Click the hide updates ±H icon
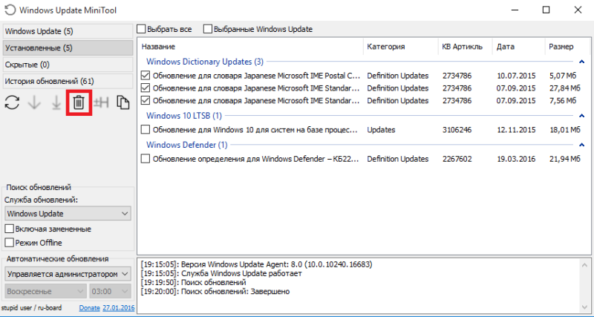The height and width of the screenshot is (317, 594). pyautogui.click(x=101, y=102)
